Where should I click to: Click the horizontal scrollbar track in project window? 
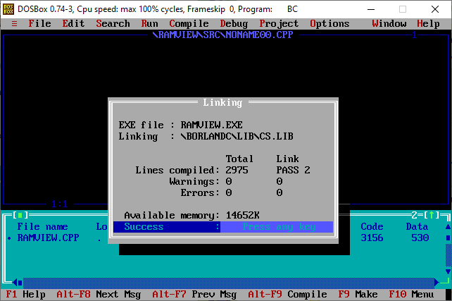pos(228,283)
